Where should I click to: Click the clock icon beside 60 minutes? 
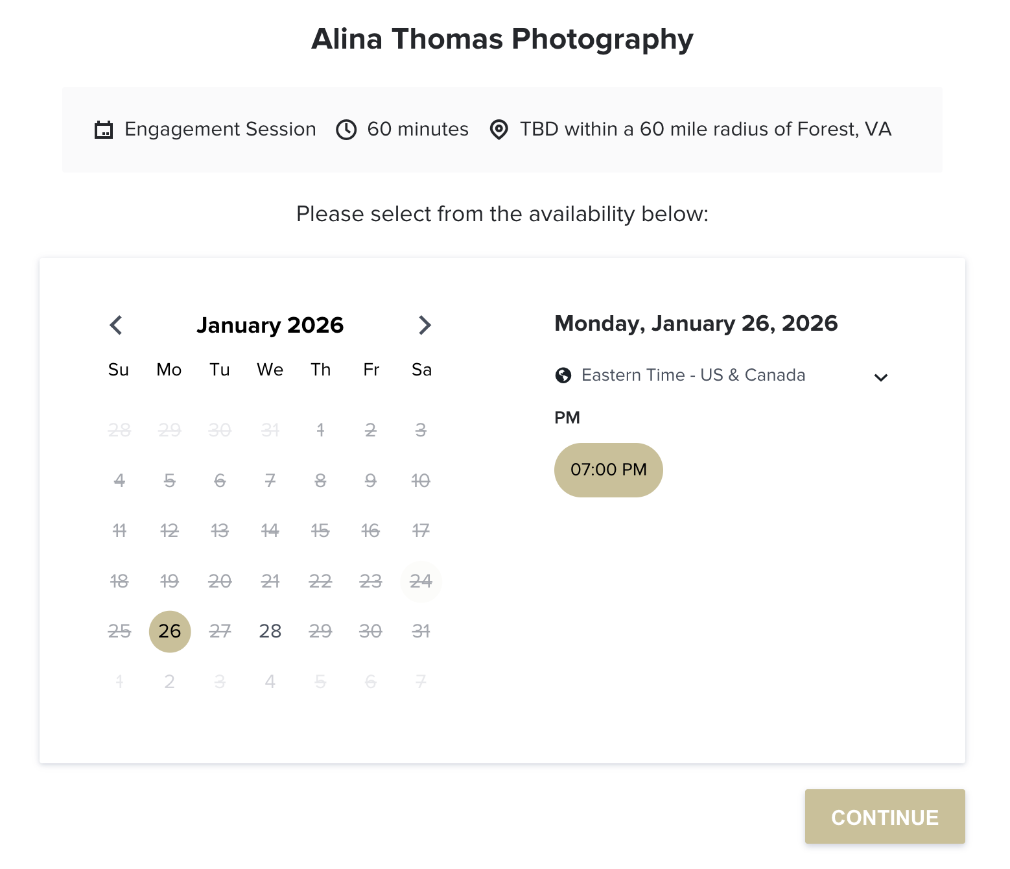[346, 129]
